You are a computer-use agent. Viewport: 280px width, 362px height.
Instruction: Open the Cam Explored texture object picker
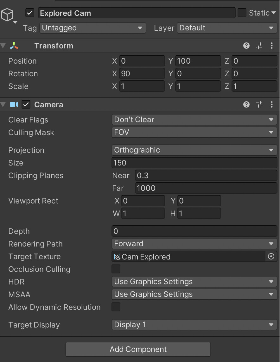tap(271, 257)
